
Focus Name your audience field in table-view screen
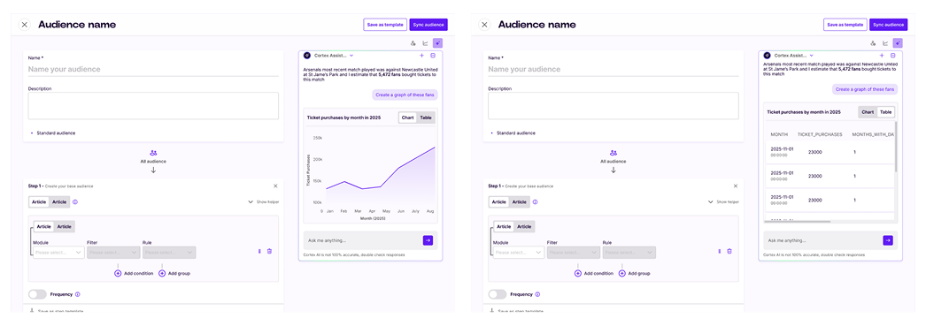coord(613,70)
